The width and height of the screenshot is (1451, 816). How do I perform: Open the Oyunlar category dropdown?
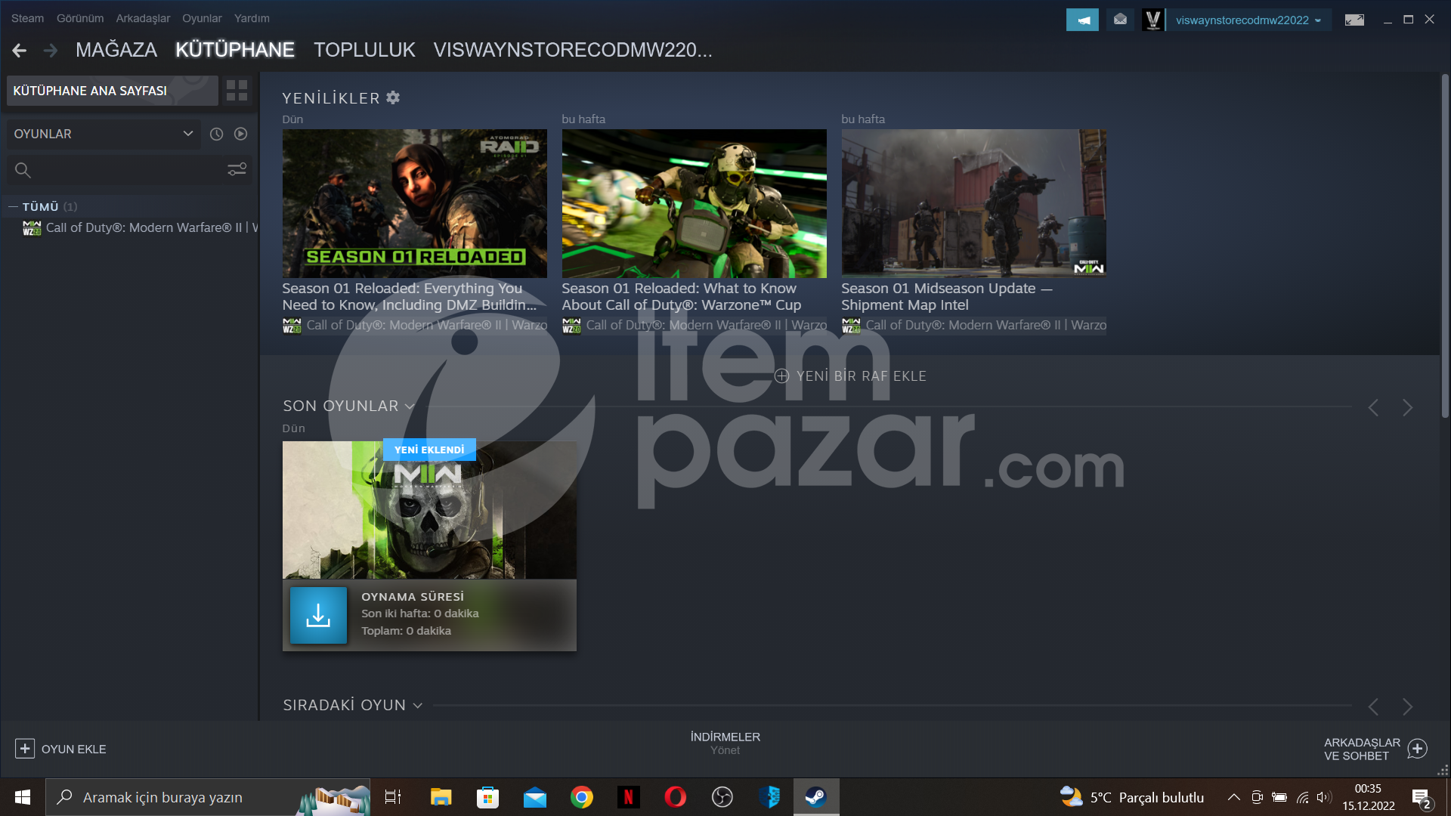104,134
